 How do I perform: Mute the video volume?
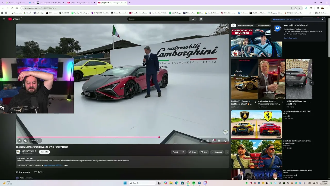26,141
